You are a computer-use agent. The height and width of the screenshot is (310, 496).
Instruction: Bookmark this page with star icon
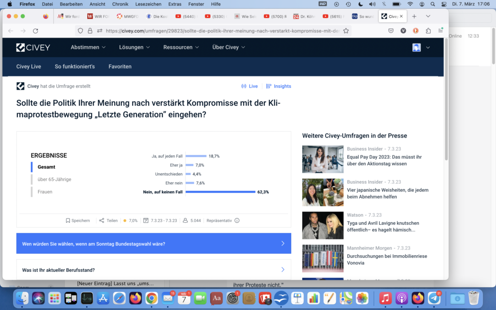346,31
